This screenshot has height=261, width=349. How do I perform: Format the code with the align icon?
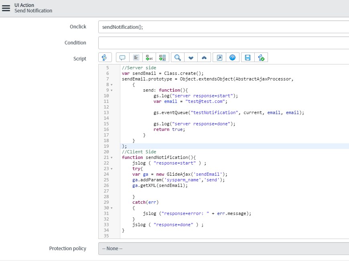tap(136, 58)
